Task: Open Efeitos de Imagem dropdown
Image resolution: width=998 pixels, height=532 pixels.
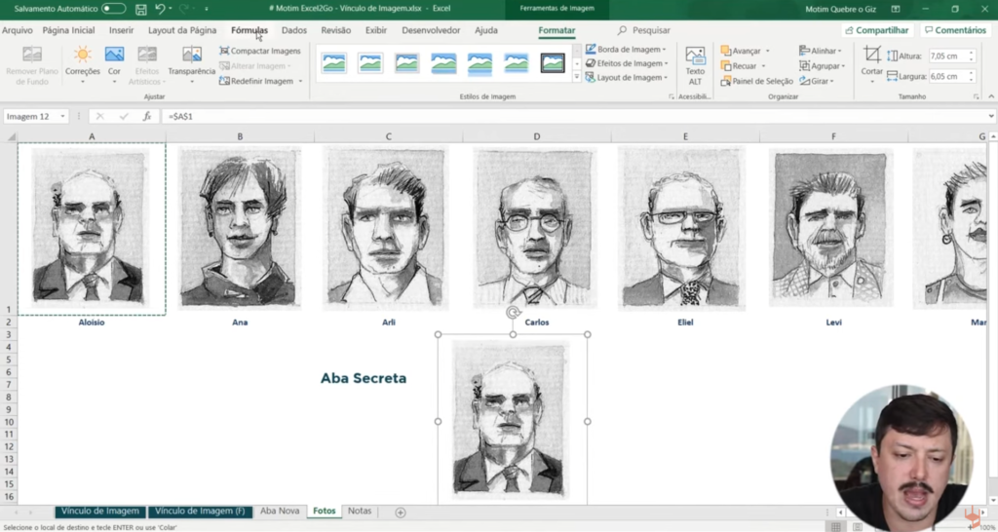Action: (x=627, y=63)
